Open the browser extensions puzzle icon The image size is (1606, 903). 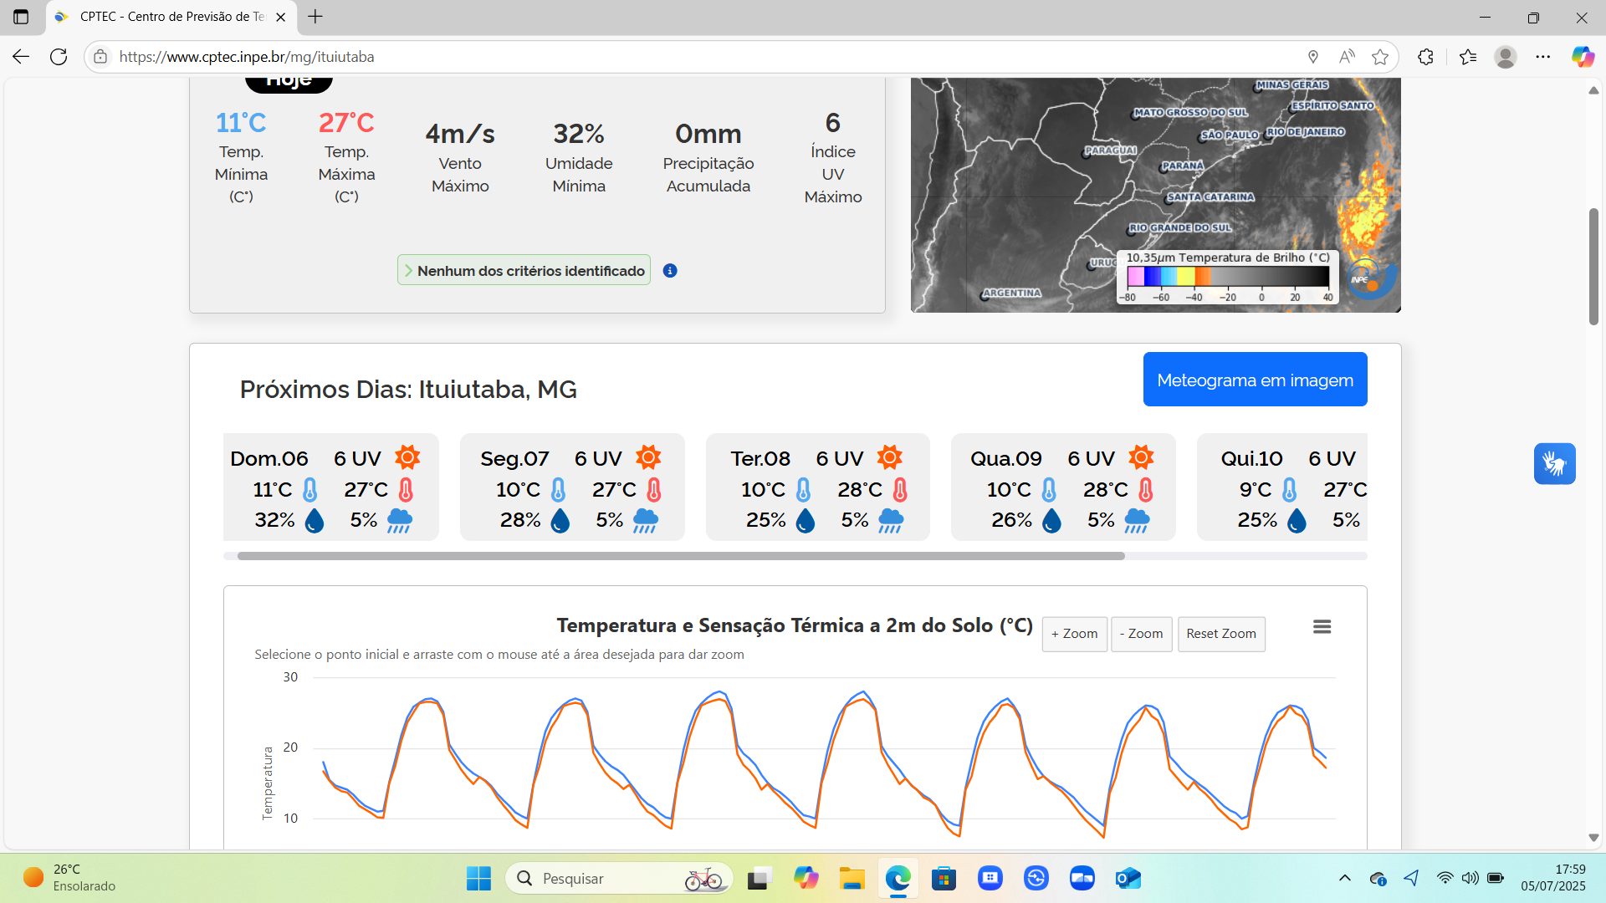(1426, 57)
